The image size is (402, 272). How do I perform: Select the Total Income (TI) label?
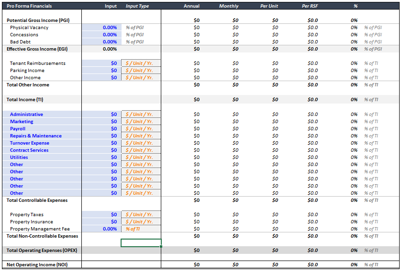(x=25, y=99)
